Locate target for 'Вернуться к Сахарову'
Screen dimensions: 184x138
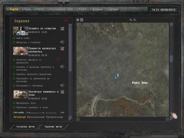pyautogui.click(x=62, y=42)
